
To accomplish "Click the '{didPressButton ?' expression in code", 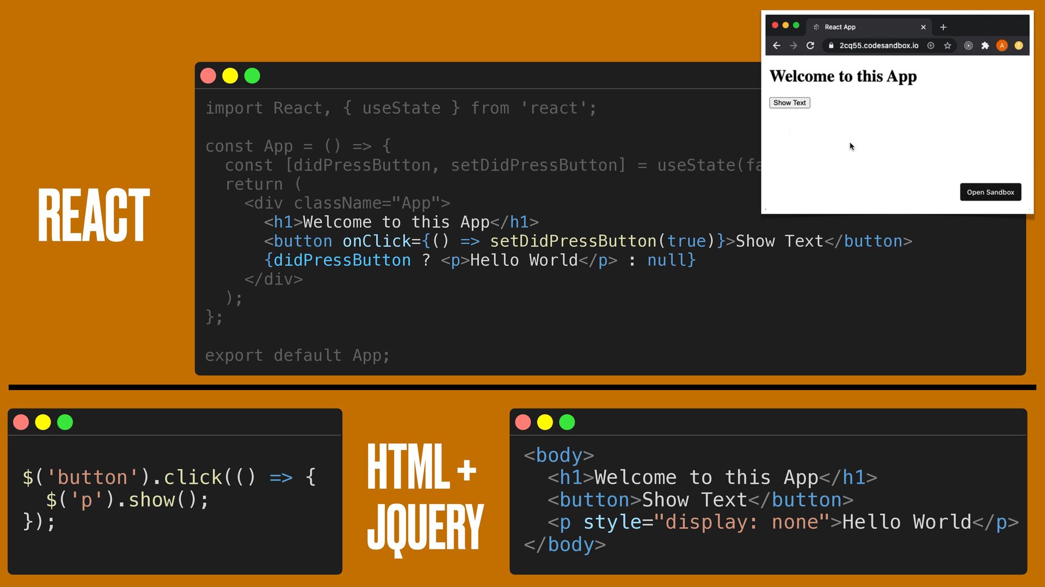I will tap(347, 260).
